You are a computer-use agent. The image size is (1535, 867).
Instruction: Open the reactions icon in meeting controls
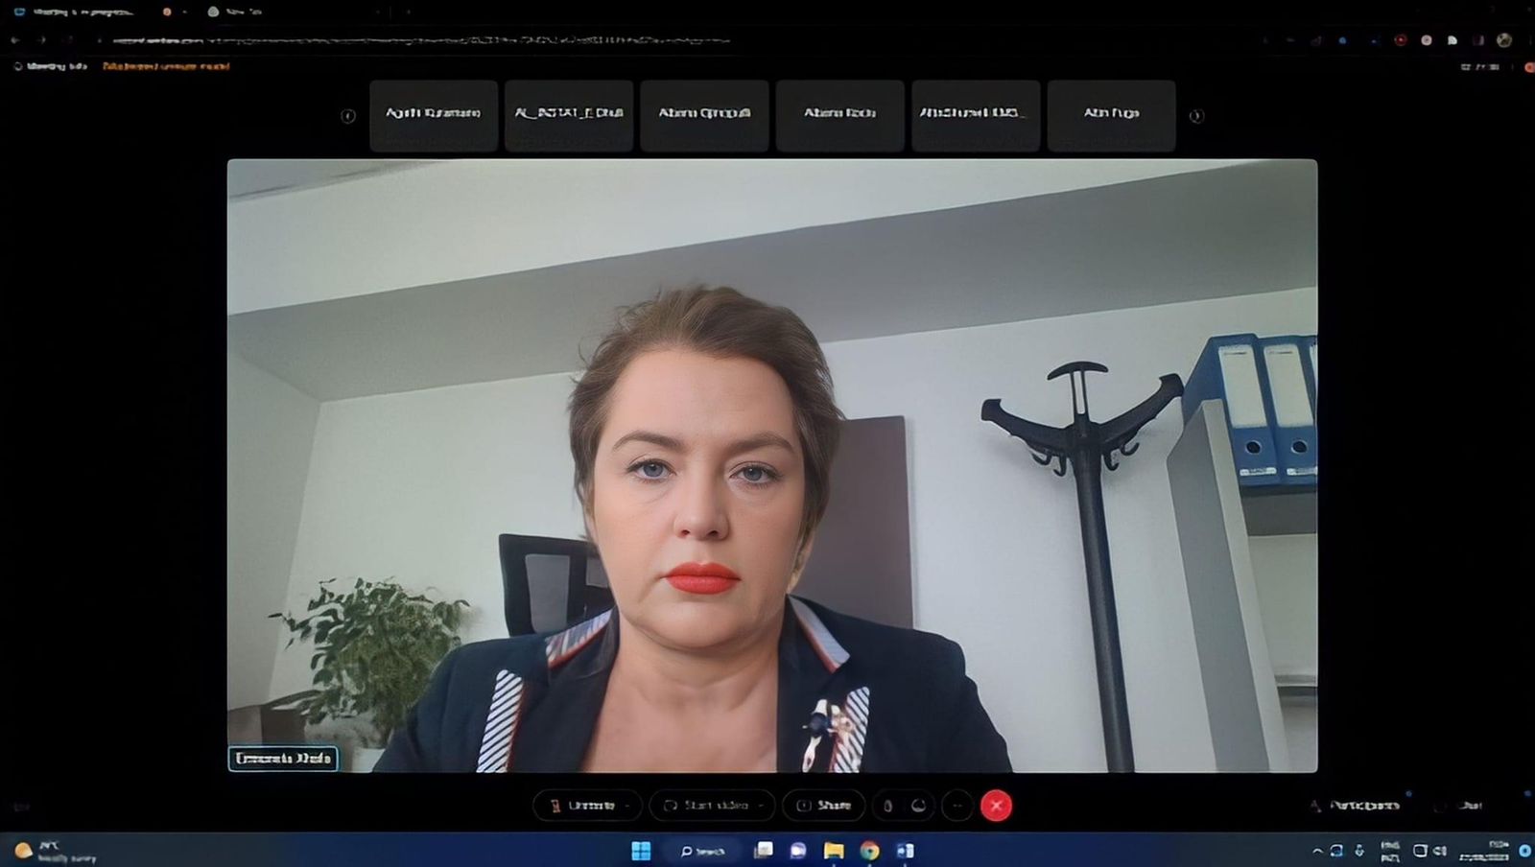point(918,806)
